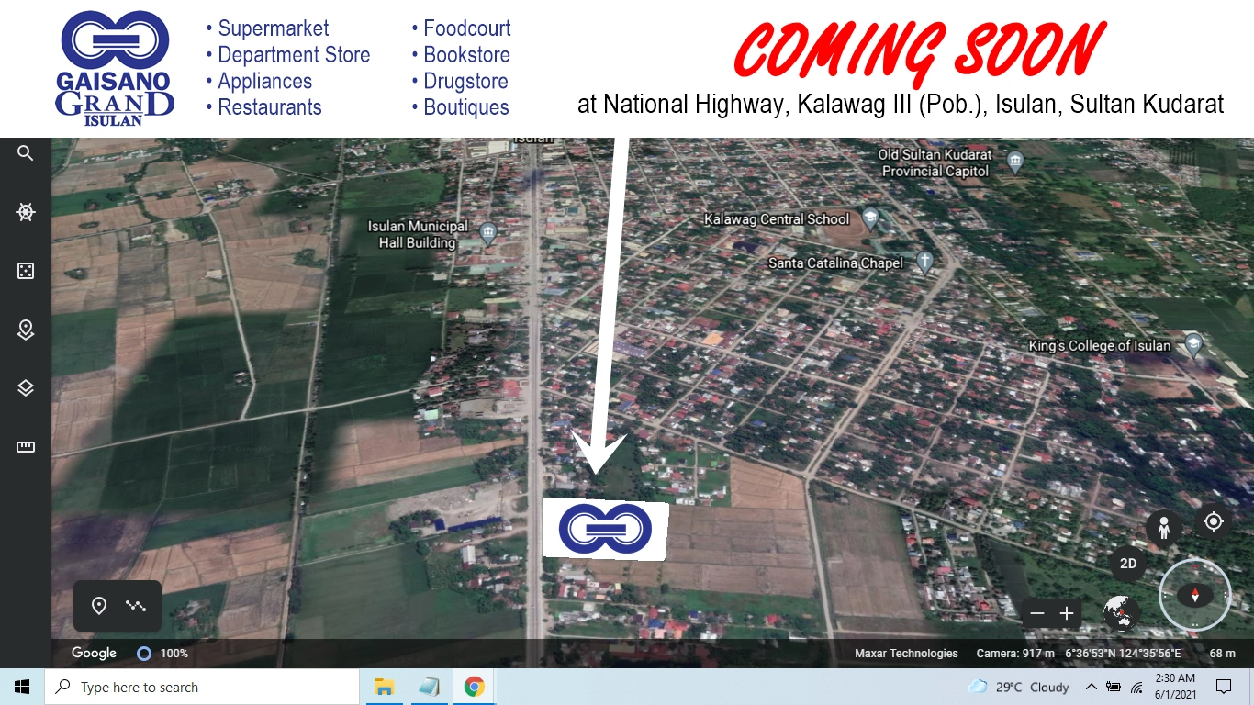Open the notification center icon
Viewport: 1254px width, 705px height.
point(1223,687)
